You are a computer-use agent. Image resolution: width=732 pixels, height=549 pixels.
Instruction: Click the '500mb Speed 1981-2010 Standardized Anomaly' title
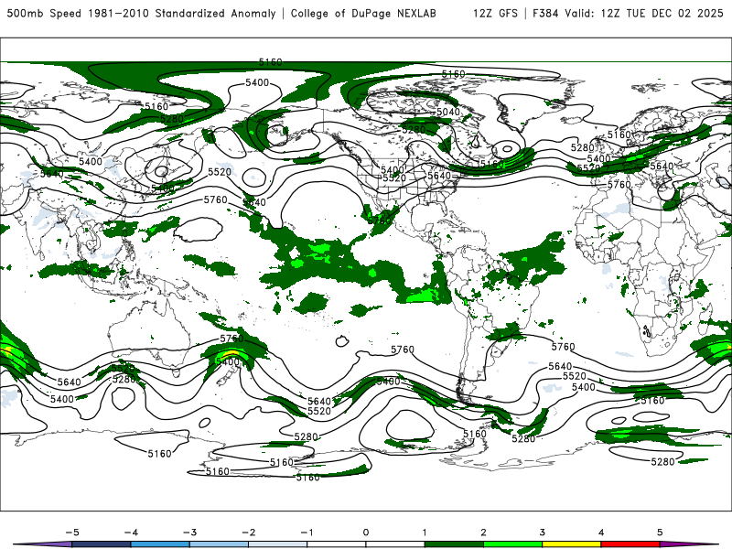pos(141,13)
